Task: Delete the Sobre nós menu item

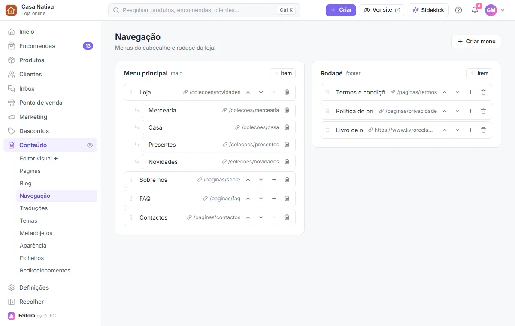Action: tap(287, 180)
